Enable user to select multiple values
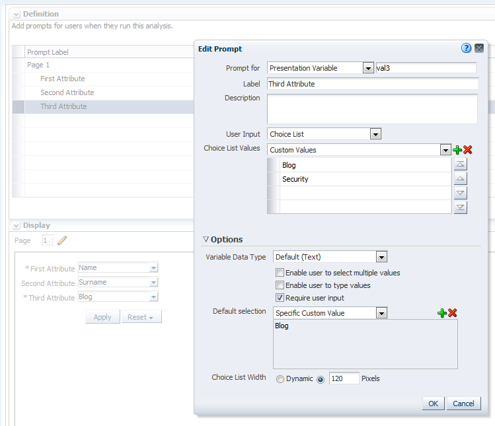This screenshot has width=495, height=426. [x=280, y=273]
